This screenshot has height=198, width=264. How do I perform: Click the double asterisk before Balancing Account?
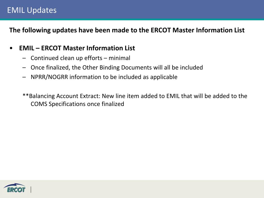click(x=26, y=95)
